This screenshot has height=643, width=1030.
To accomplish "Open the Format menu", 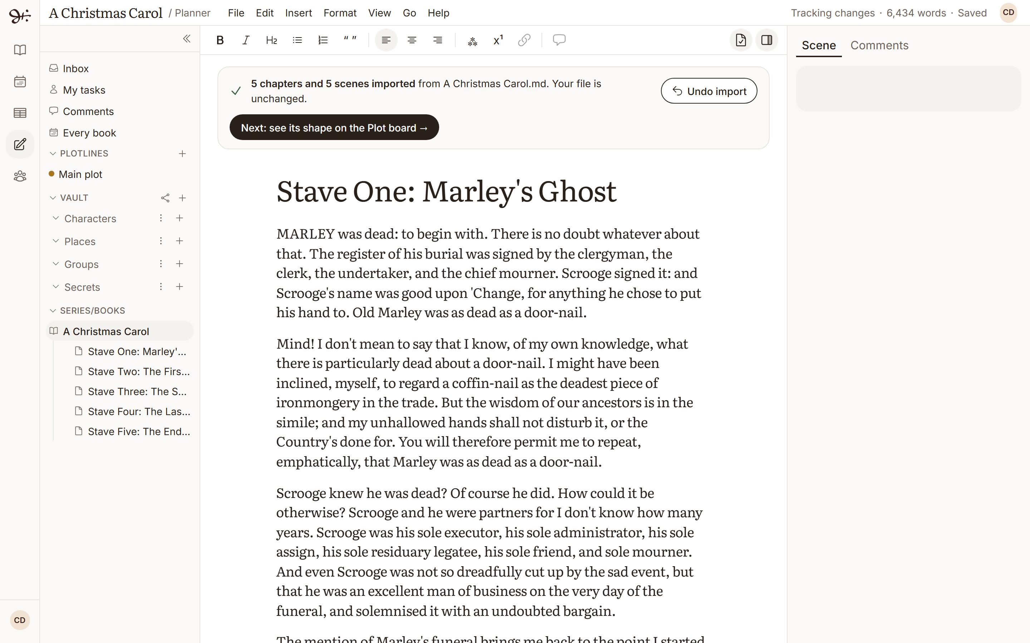I will 340,13.
